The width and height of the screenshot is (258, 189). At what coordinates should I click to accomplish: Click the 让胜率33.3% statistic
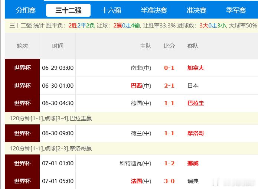point(159,26)
